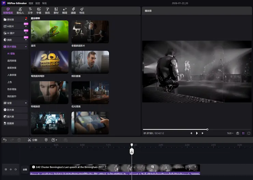Toggle the track lock icon
This screenshot has height=180, width=253.
click(x=5, y=169)
